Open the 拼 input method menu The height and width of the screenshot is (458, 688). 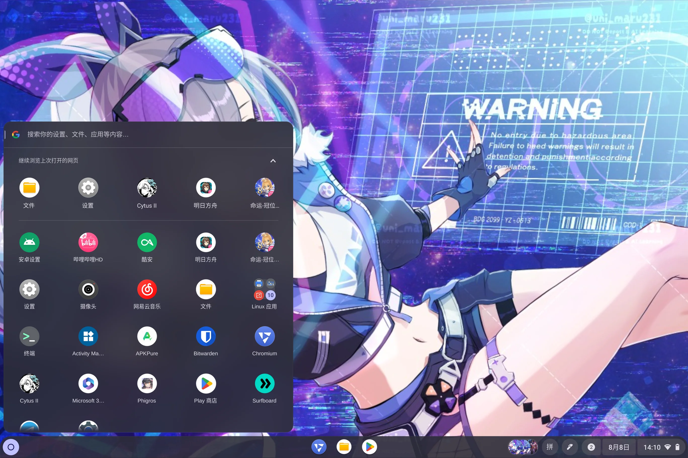[550, 447]
